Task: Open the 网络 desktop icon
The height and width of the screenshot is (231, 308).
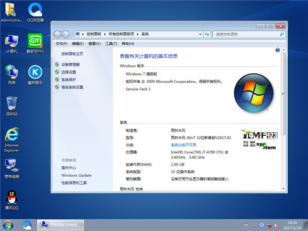Action: coord(12,75)
